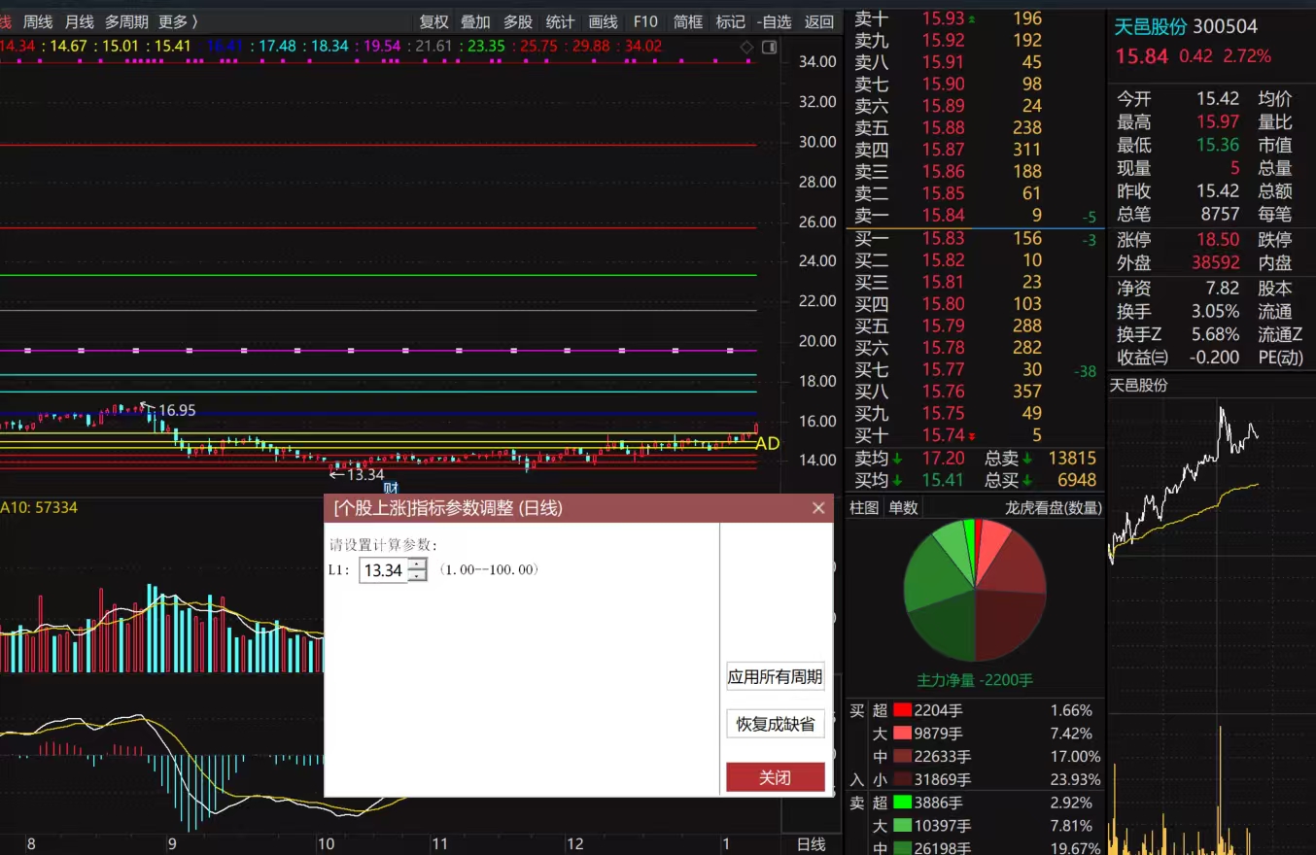
Task: Switch to the 周线 period
Action: 38,21
